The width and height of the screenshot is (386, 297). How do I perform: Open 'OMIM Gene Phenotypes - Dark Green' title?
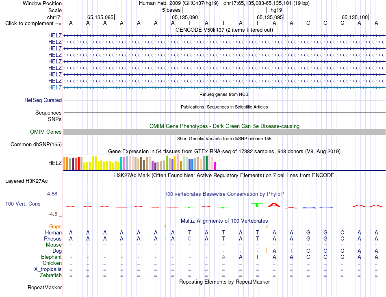tap(224, 126)
